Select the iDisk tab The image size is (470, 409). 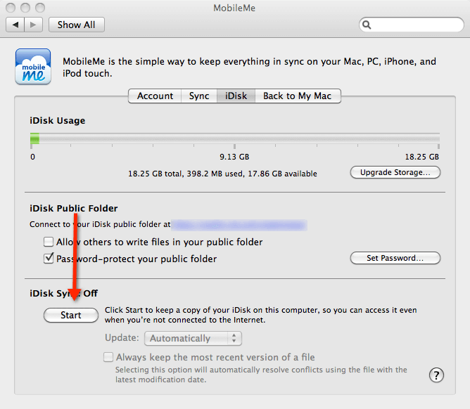pos(236,96)
